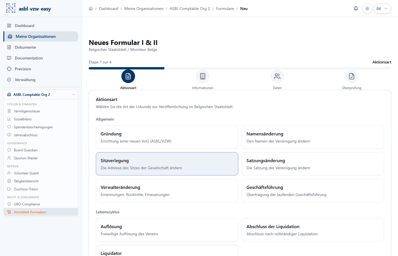Open Zuschuss-Tresor entry

[41, 189]
